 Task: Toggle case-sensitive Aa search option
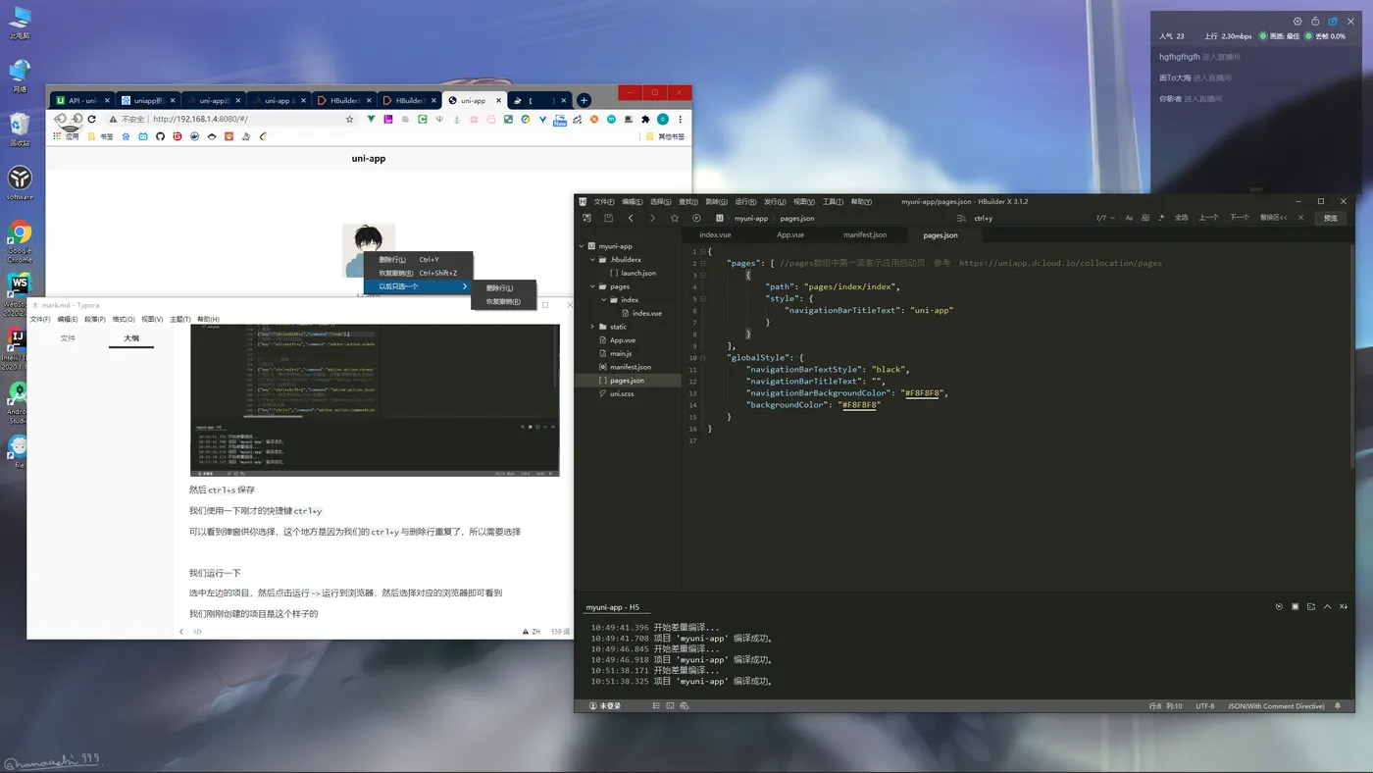coord(1129,218)
